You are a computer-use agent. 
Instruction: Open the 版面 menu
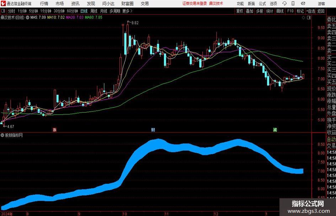tap(251, 4)
